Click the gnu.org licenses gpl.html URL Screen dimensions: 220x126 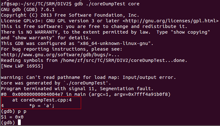pyautogui.click(x=170, y=21)
